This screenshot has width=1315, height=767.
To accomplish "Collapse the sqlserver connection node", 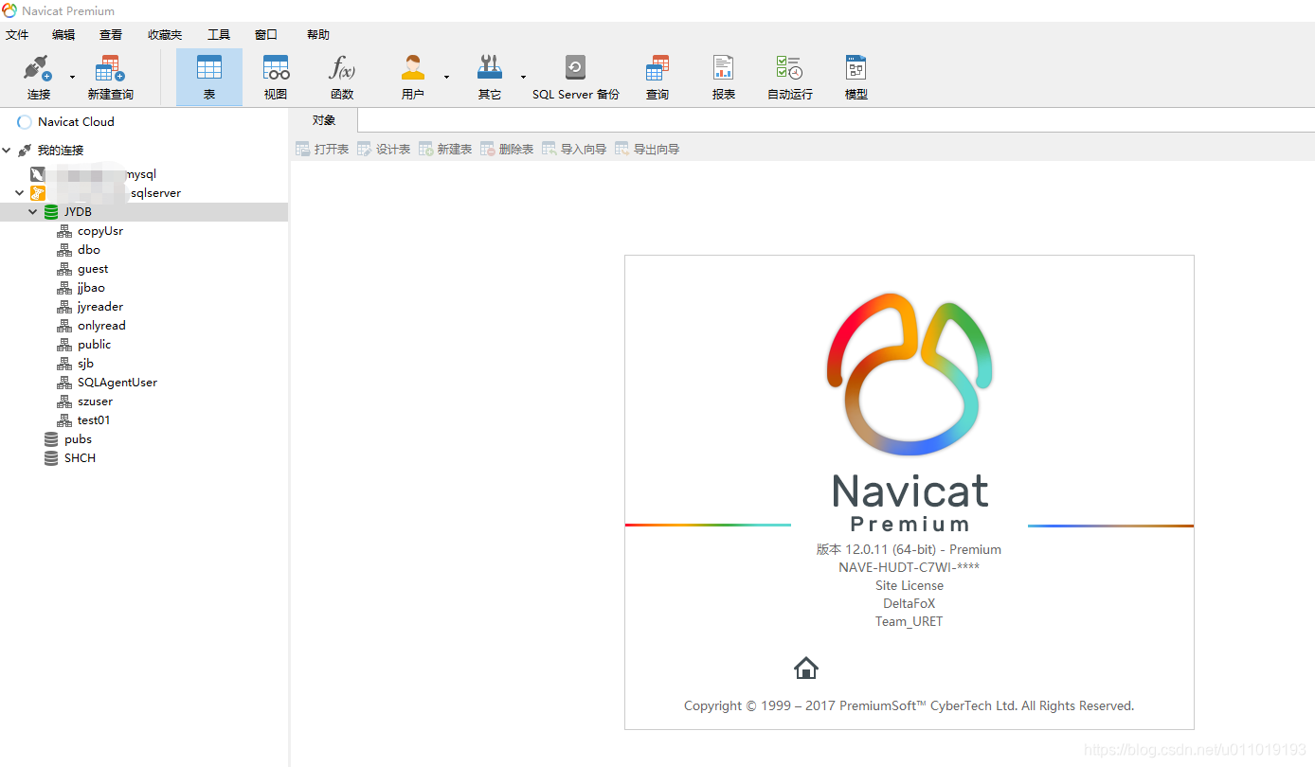I will click(19, 193).
